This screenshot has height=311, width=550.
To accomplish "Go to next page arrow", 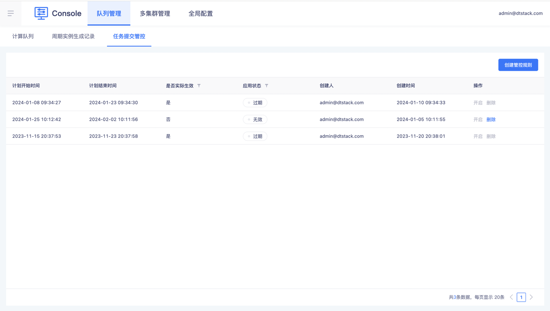I will click(x=531, y=297).
